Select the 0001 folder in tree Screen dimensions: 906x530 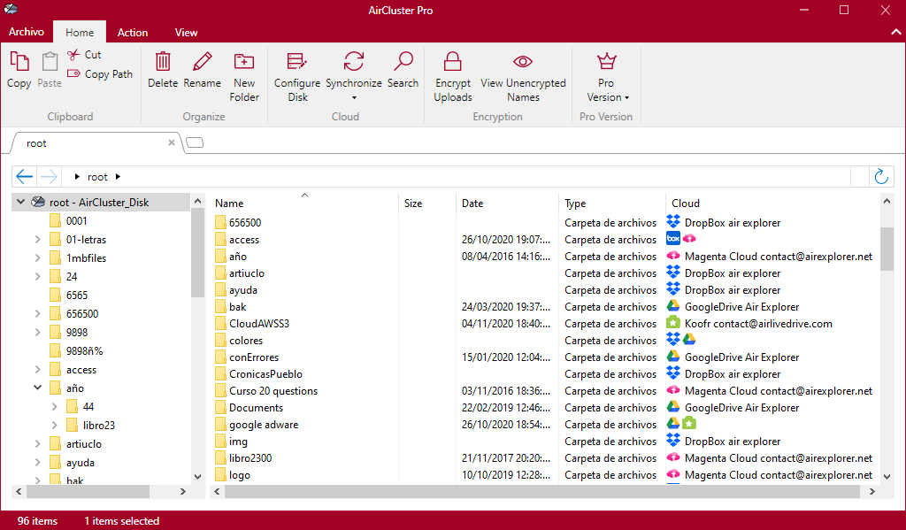click(76, 221)
